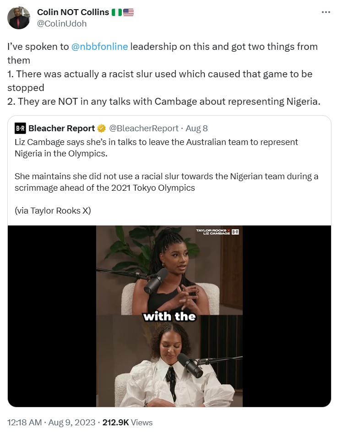Click the Nigerian flag emoji in the name
Viewport: 337px width, 434px height.
click(x=116, y=12)
